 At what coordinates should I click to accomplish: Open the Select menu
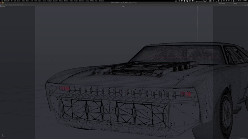pyautogui.click(x=28, y=1)
